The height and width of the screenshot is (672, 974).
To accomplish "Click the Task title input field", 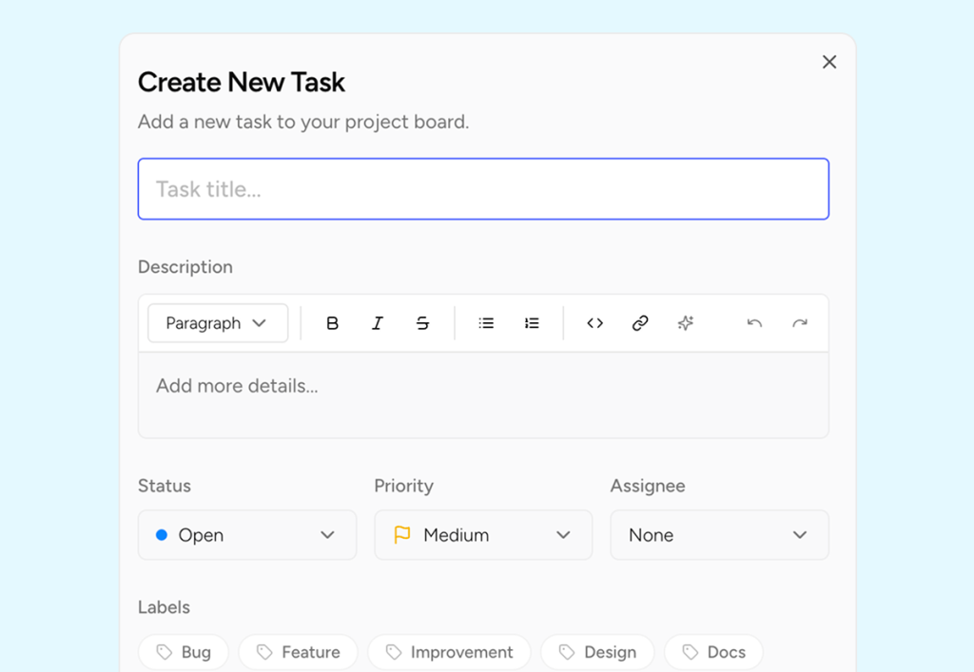I will (483, 188).
